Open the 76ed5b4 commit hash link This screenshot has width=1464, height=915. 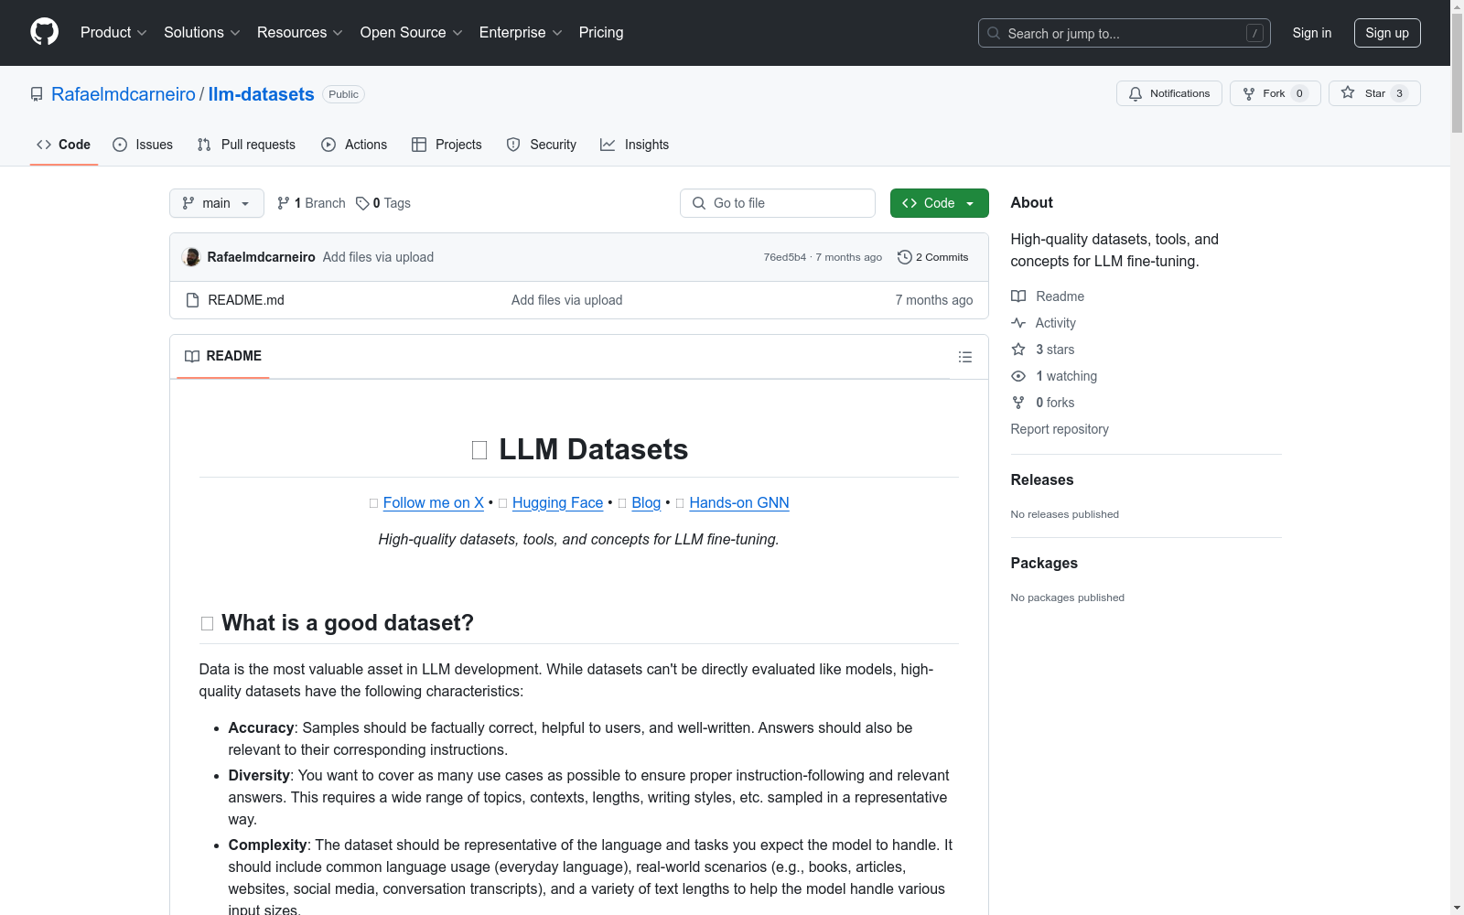click(785, 257)
